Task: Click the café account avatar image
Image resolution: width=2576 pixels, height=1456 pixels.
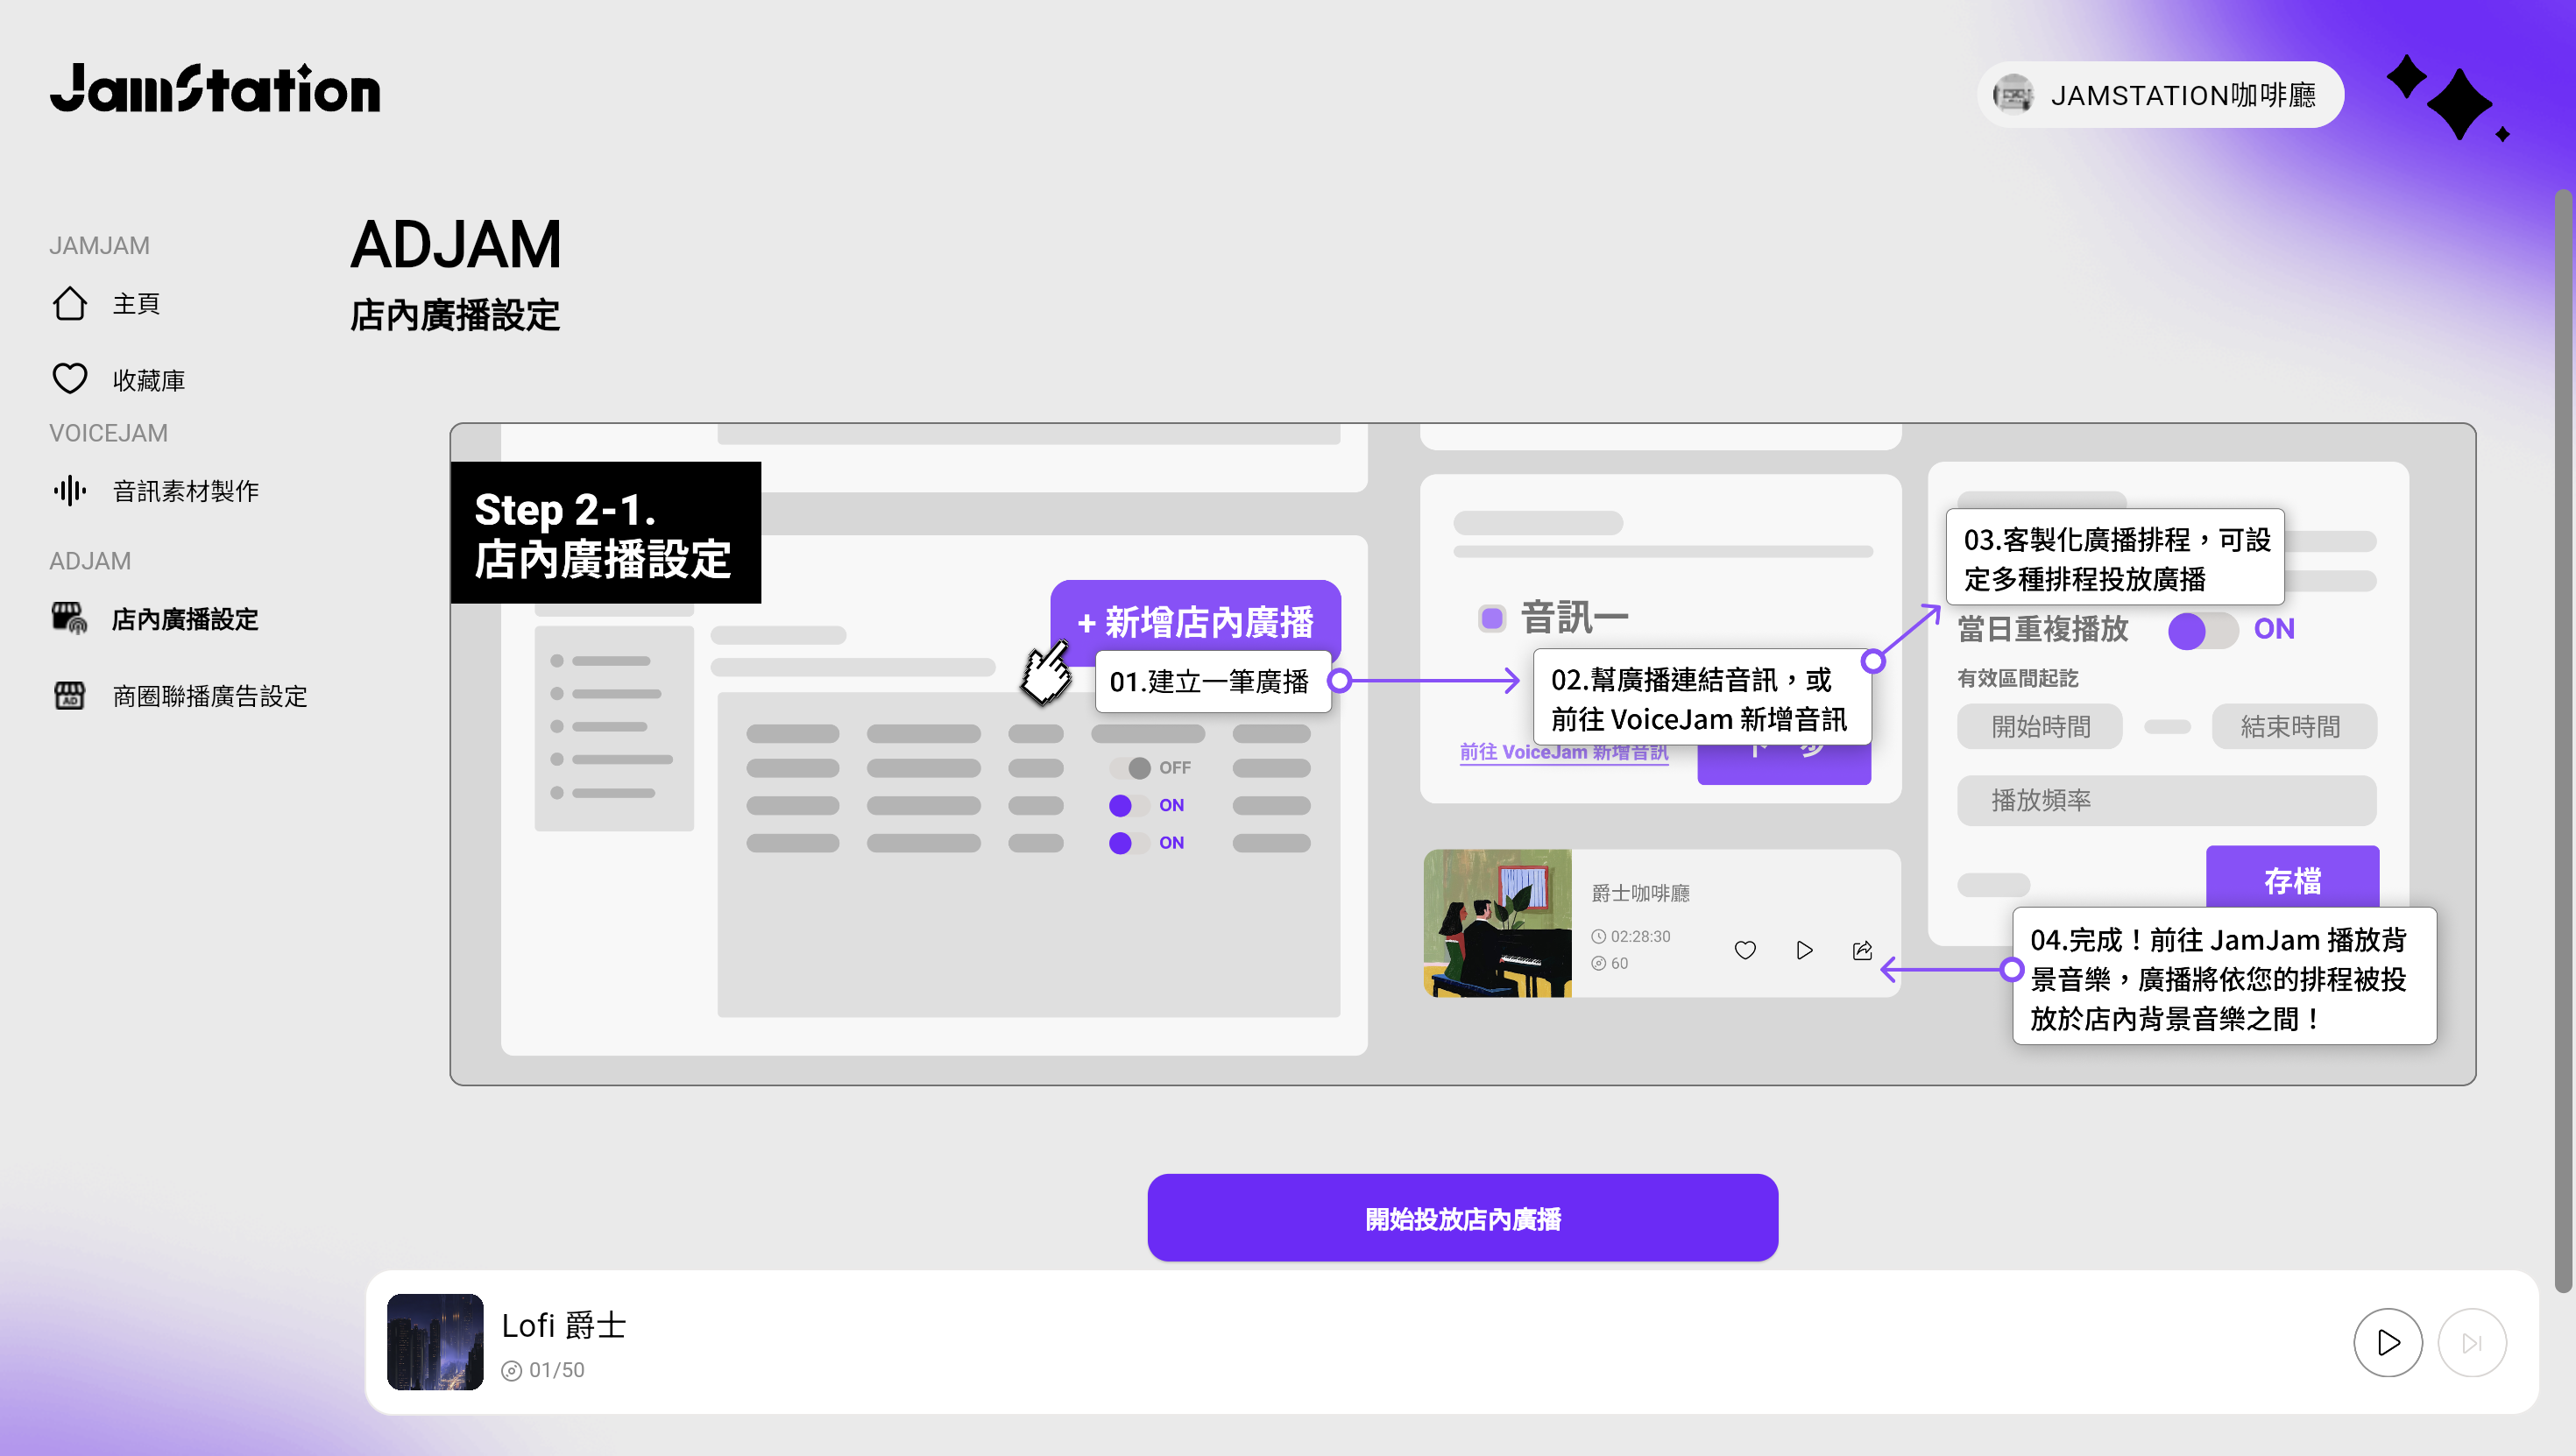Action: point(2013,95)
